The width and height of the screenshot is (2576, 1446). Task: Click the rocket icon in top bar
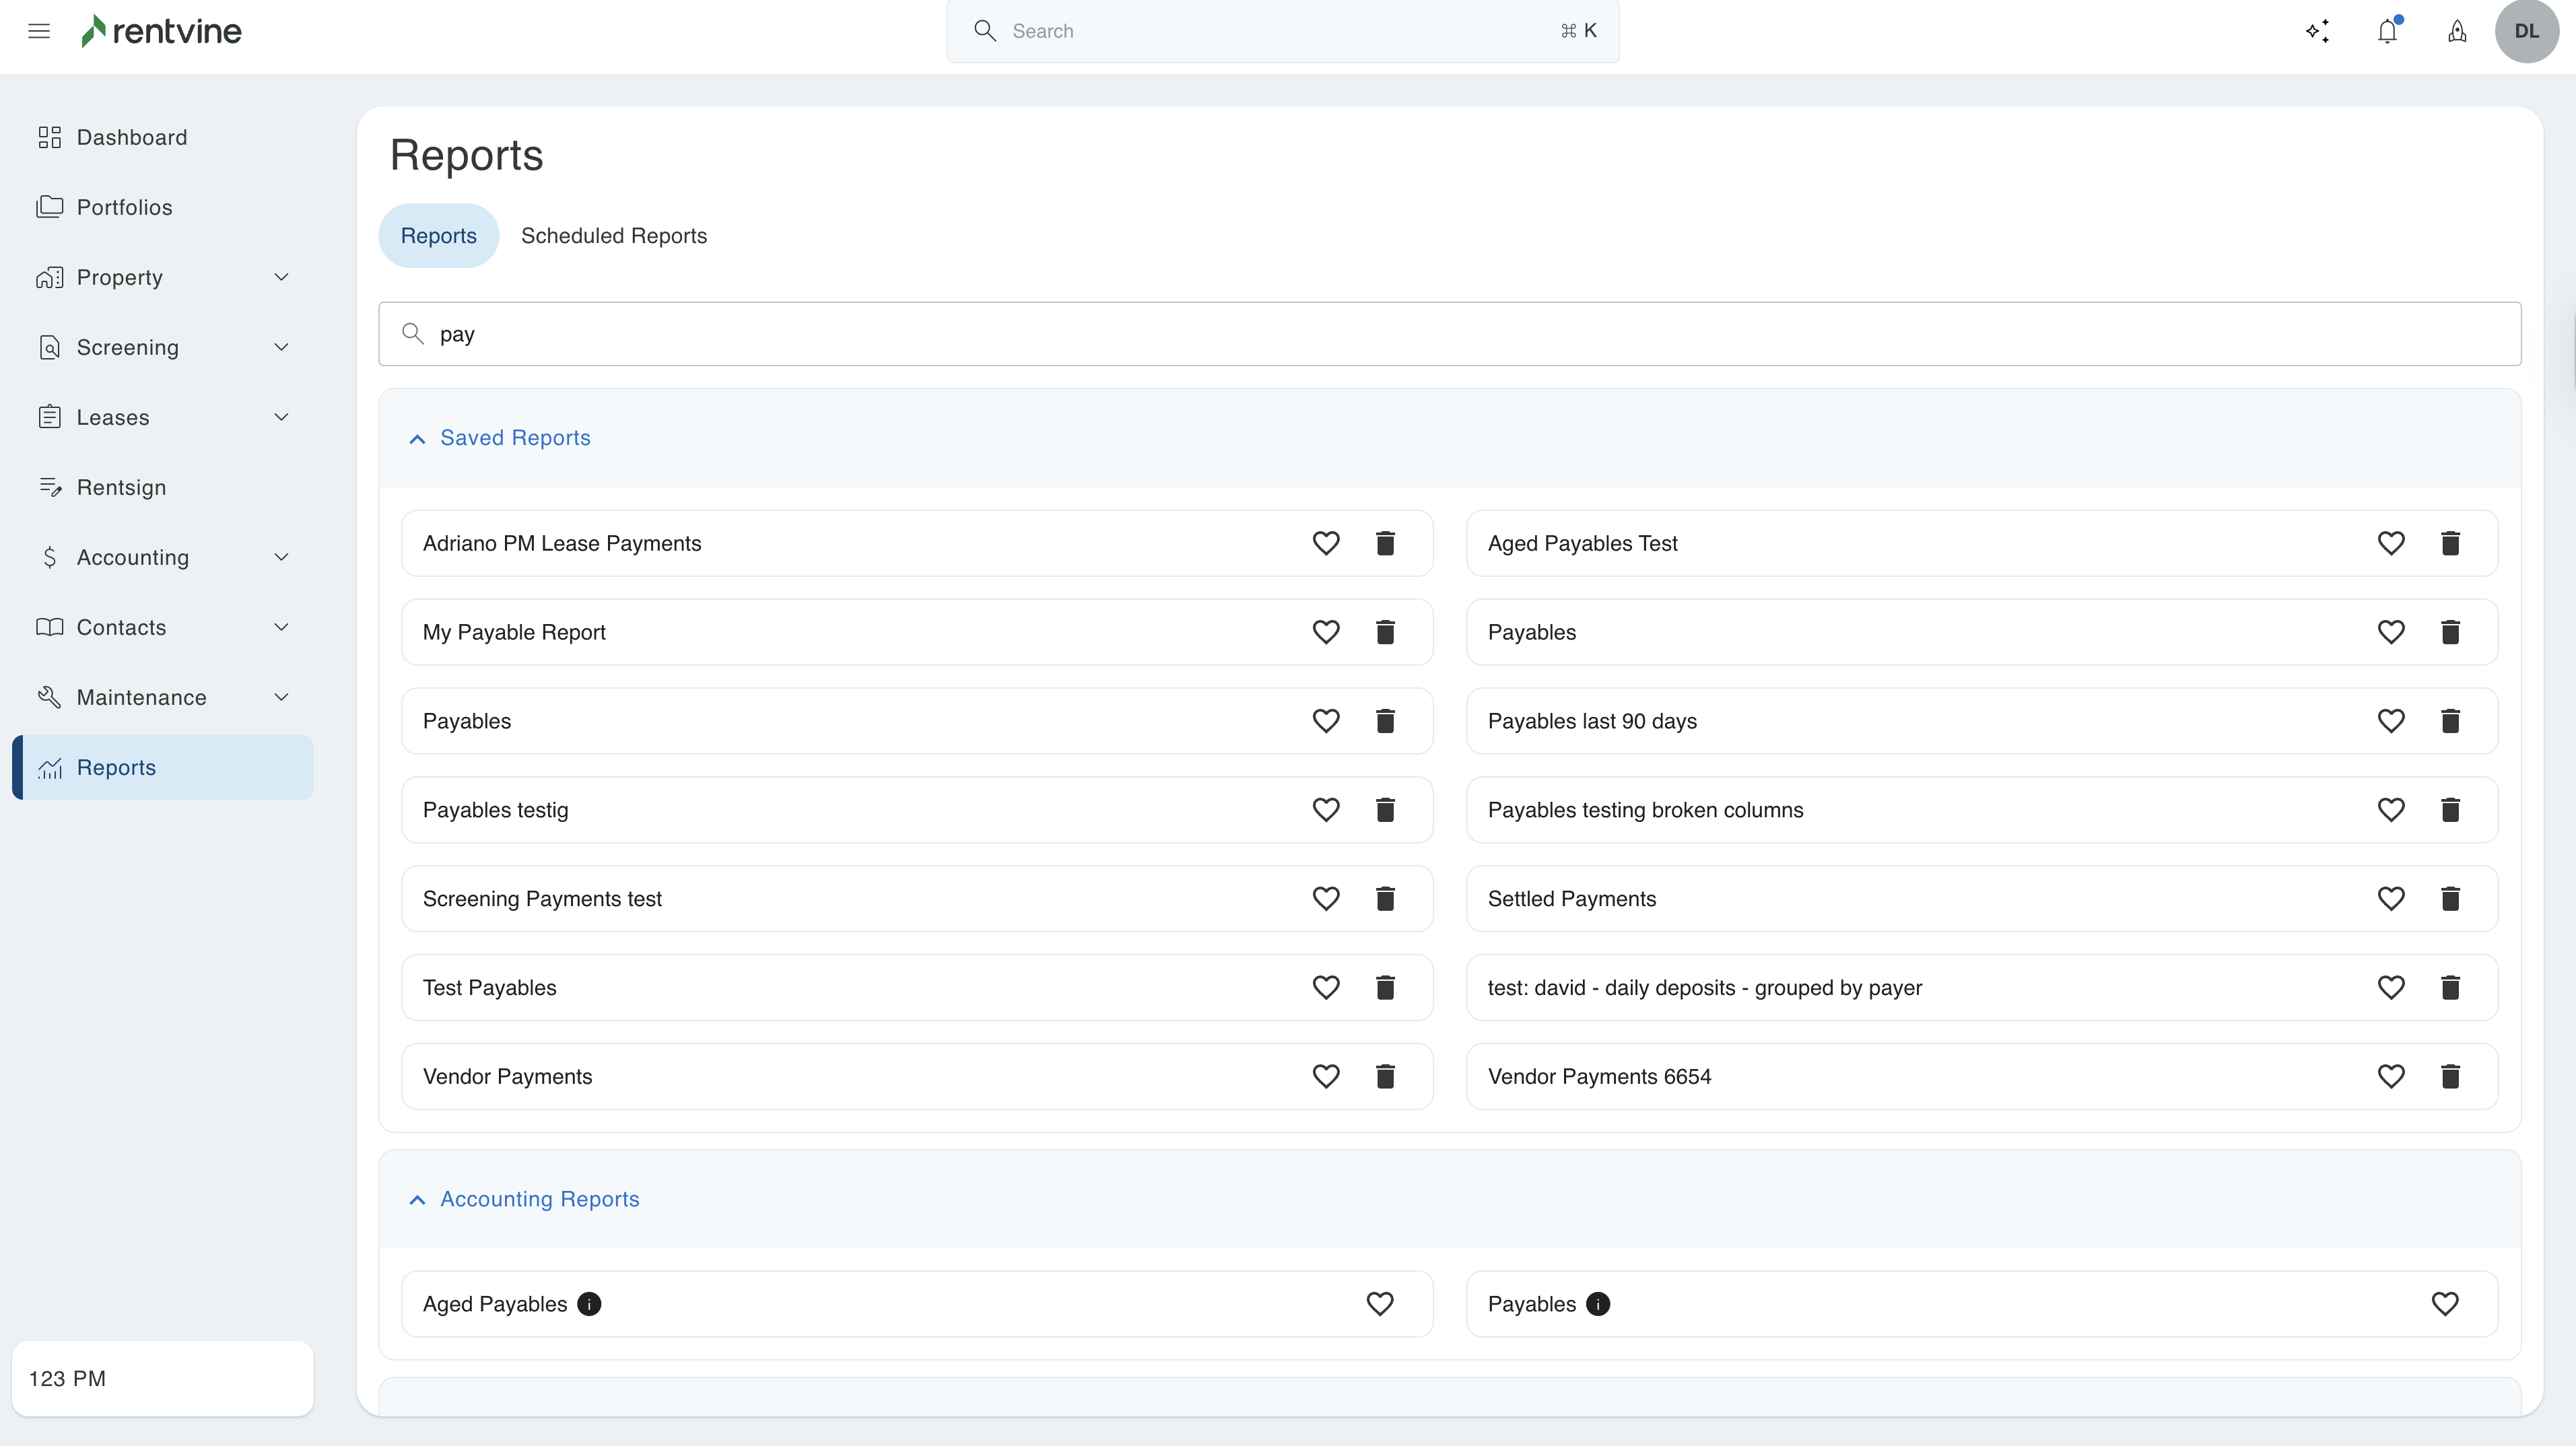(x=2457, y=31)
